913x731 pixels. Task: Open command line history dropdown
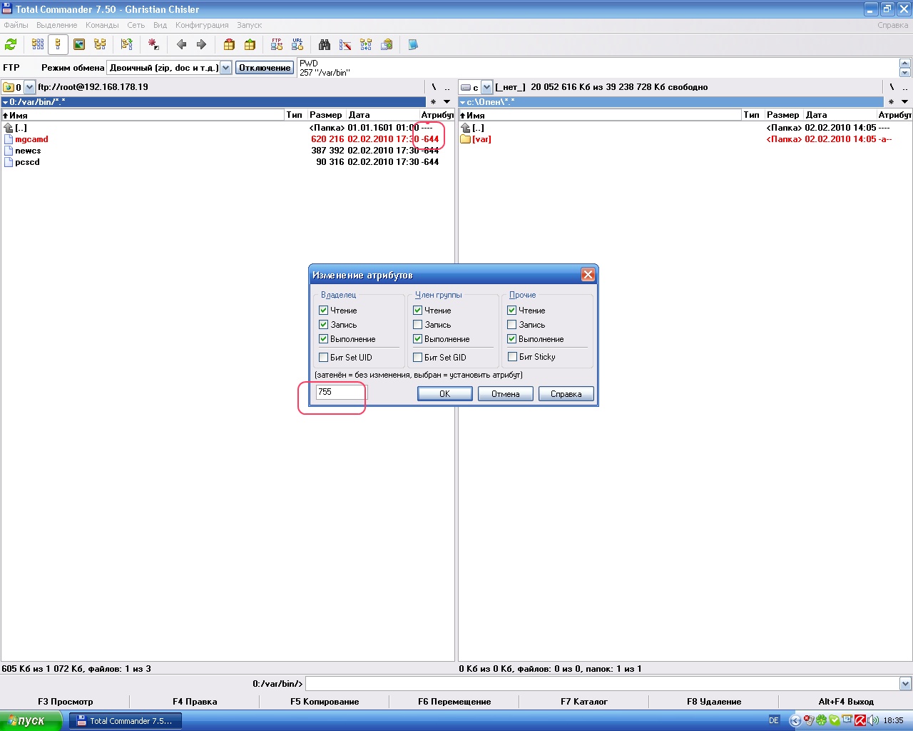(x=905, y=684)
